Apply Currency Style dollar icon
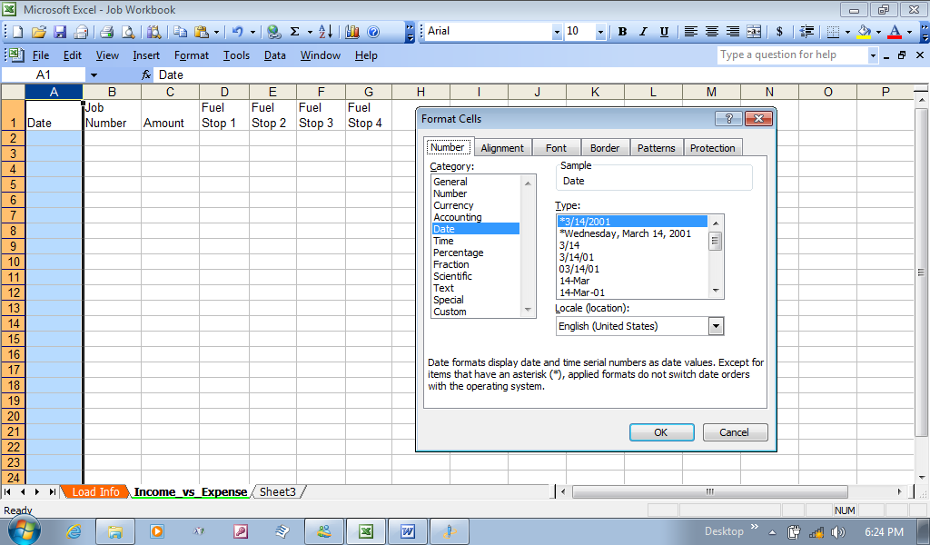 [x=779, y=32]
